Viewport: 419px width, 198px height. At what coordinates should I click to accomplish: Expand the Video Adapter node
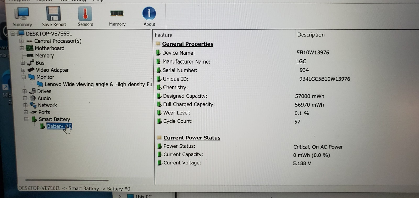click(x=23, y=70)
